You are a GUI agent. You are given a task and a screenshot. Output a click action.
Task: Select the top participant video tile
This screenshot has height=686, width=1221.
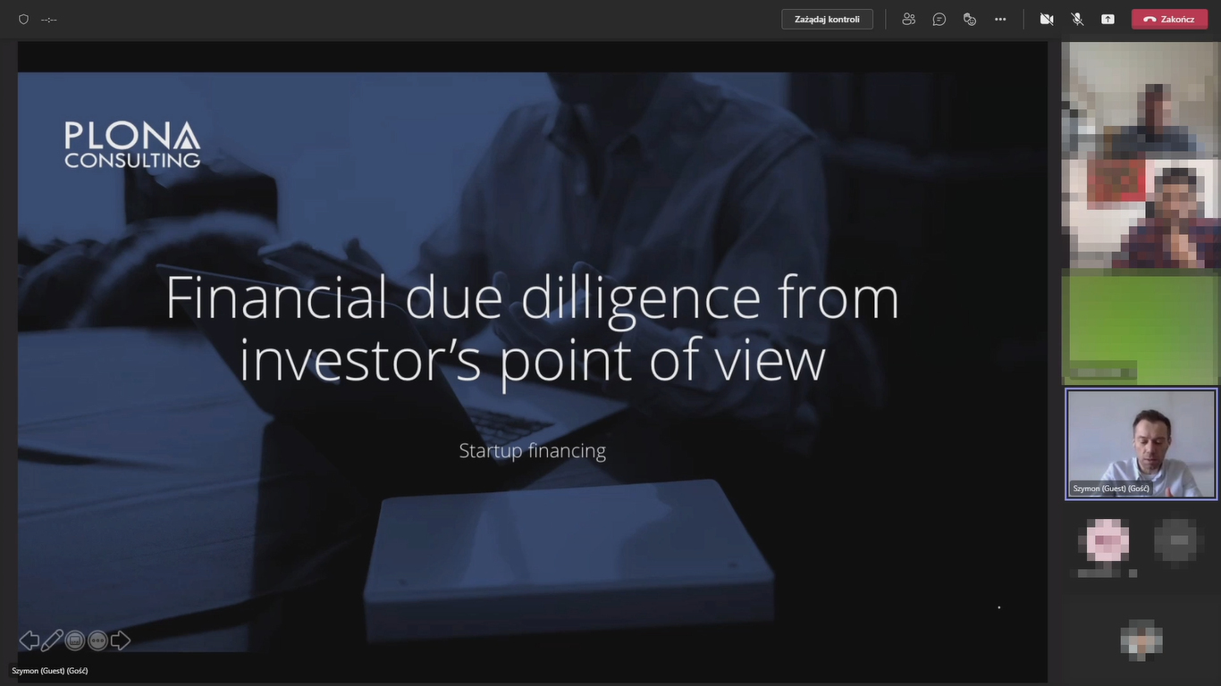pyautogui.click(x=1141, y=101)
